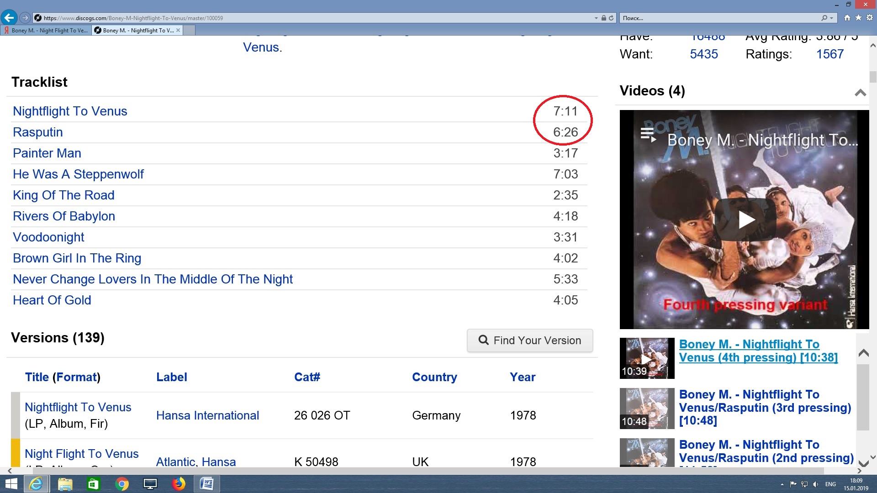The width and height of the screenshot is (877, 493).
Task: Expand search box provider dropdown
Action: pyautogui.click(x=831, y=18)
